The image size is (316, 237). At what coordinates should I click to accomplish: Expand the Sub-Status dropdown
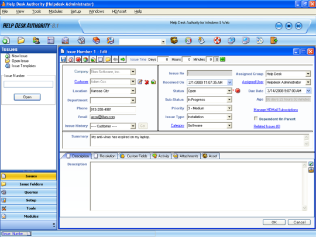tap(229, 99)
